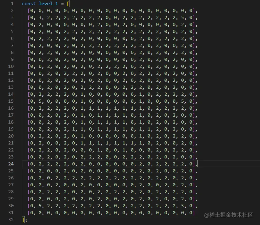Click line number 9 in the gutter
Viewport: 260px width, 225px height.
12,59
